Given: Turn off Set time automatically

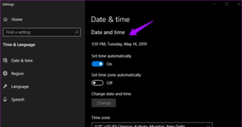Looking at the screenshot, I should 98,64.
